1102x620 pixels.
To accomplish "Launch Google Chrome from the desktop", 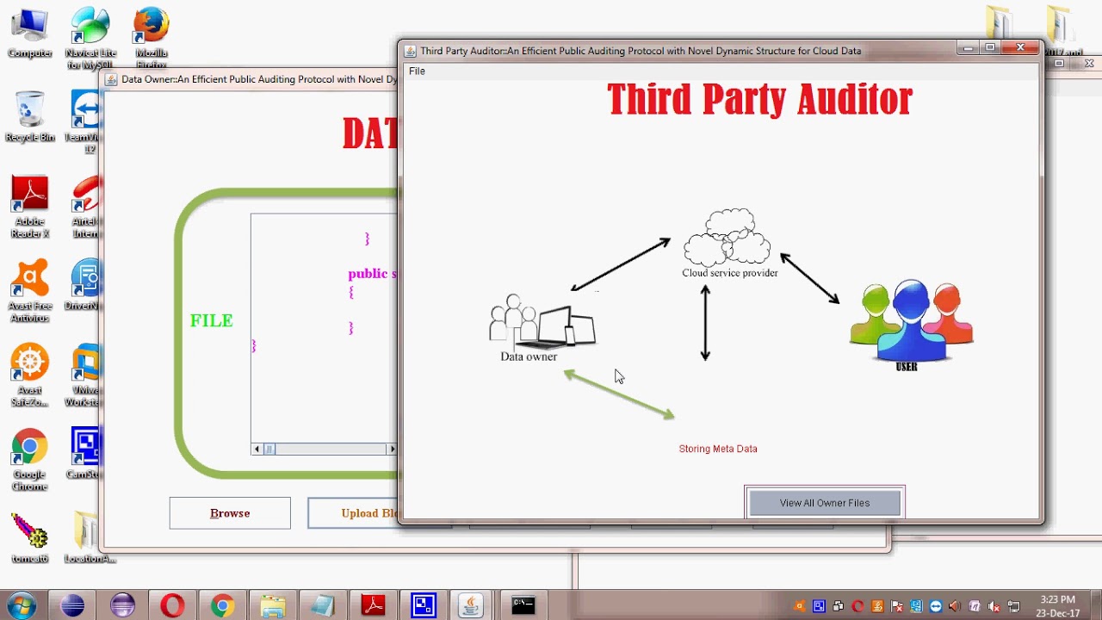I will point(29,460).
